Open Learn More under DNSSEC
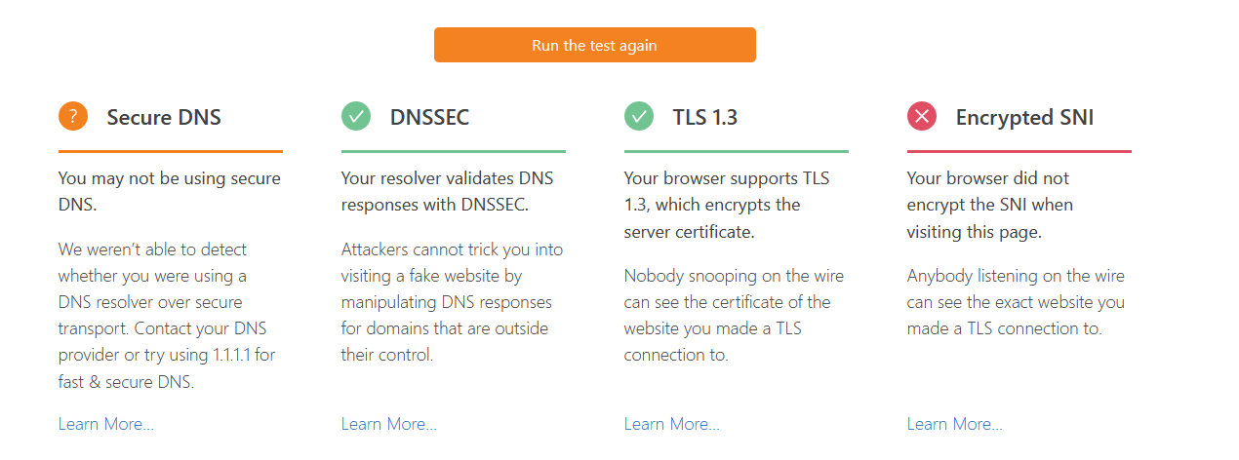 389,424
